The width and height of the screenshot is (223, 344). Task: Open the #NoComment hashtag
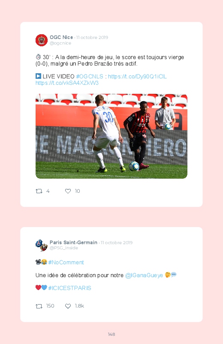coord(66,262)
